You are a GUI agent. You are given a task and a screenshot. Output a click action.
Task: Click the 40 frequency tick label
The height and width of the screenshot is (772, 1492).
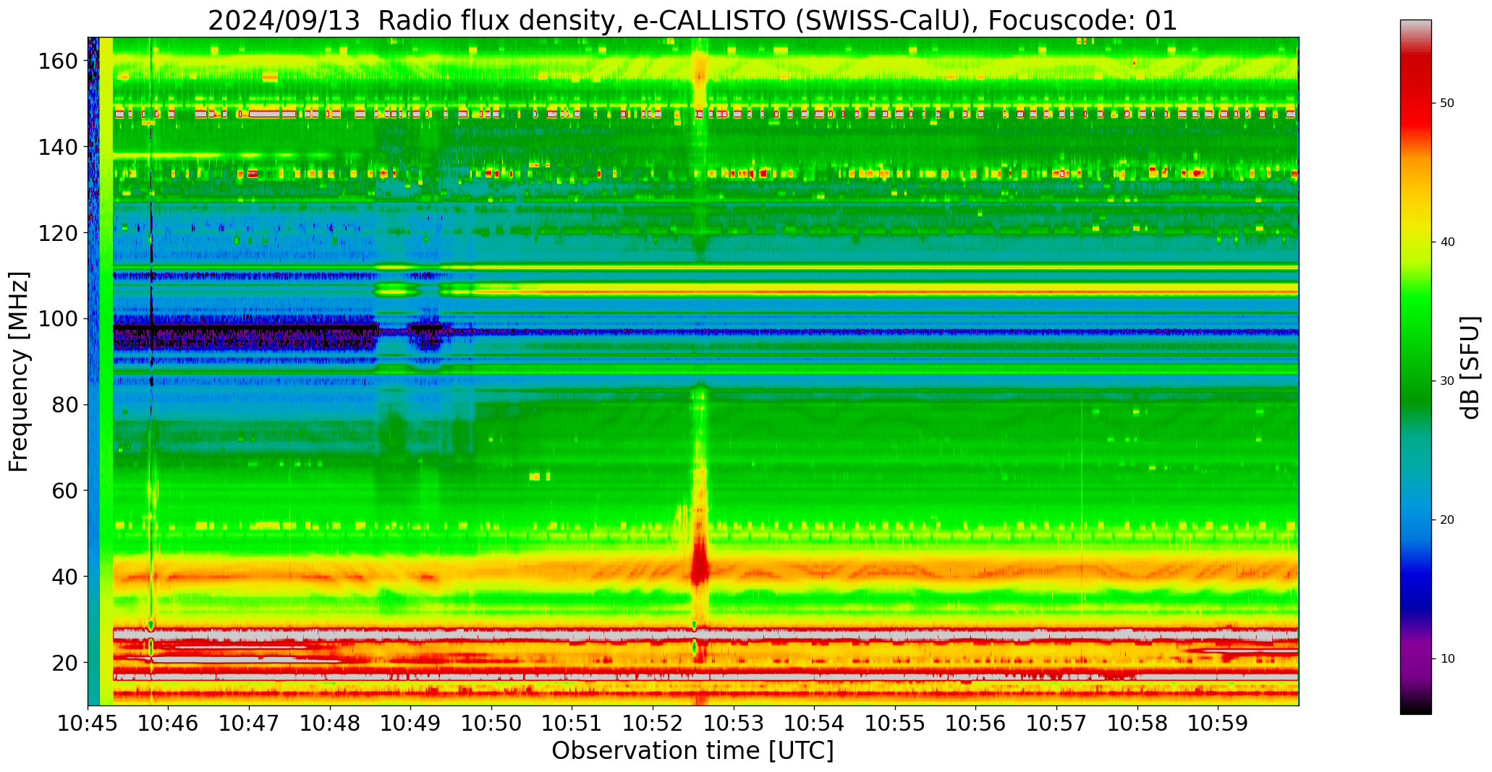click(64, 577)
